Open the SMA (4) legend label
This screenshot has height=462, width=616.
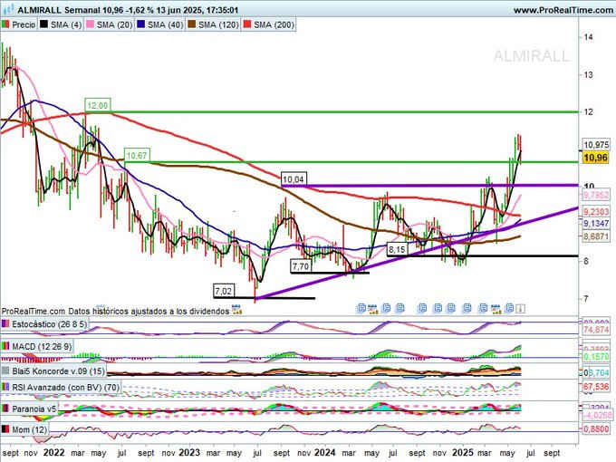click(x=66, y=24)
